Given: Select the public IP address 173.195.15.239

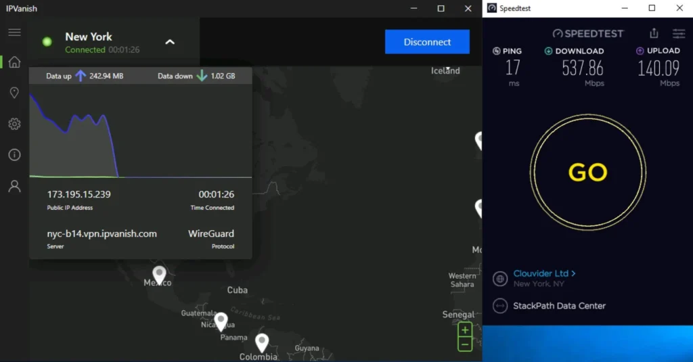Looking at the screenshot, I should point(79,194).
